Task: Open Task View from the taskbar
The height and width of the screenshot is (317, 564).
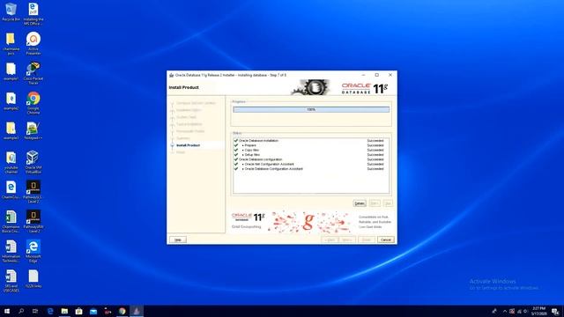Action: pyautogui.click(x=35, y=311)
